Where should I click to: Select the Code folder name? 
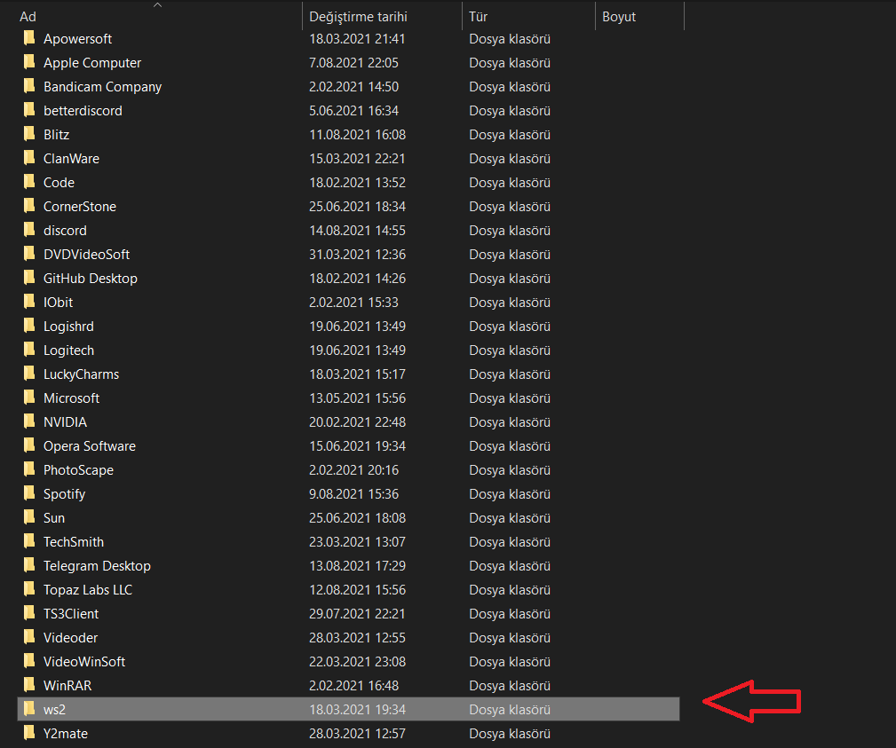[59, 183]
